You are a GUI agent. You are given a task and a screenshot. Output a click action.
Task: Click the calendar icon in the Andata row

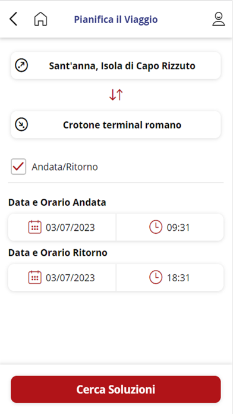tap(35, 227)
